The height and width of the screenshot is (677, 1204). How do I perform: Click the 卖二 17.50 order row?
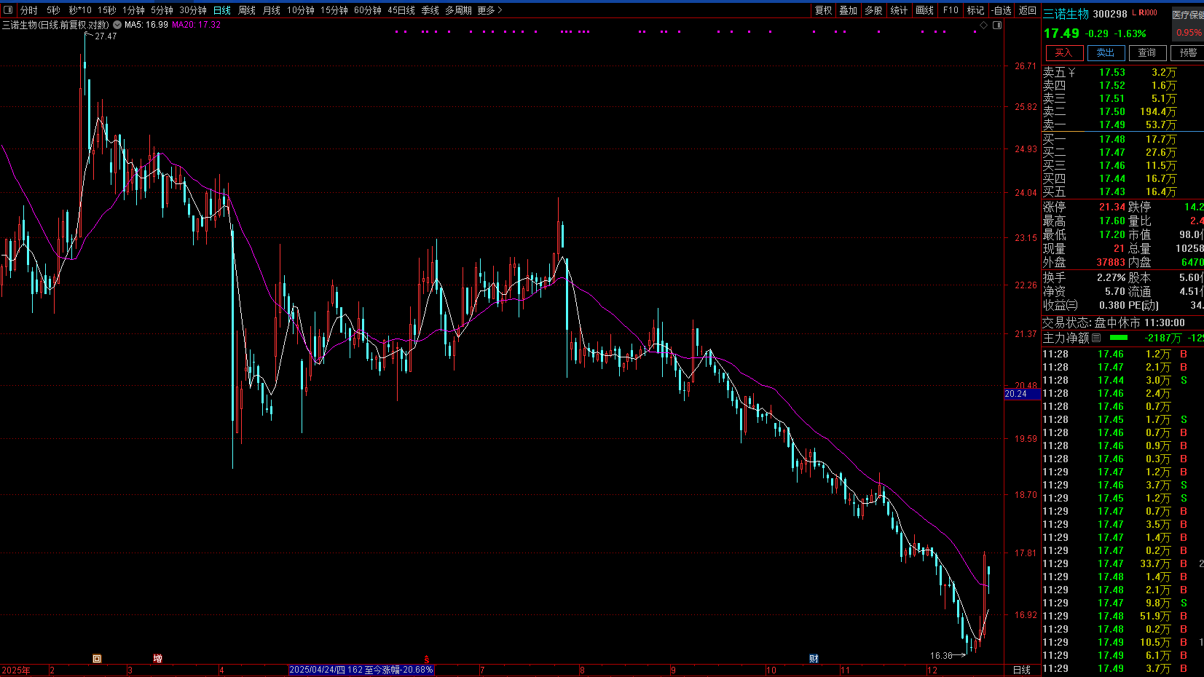tap(1122, 112)
